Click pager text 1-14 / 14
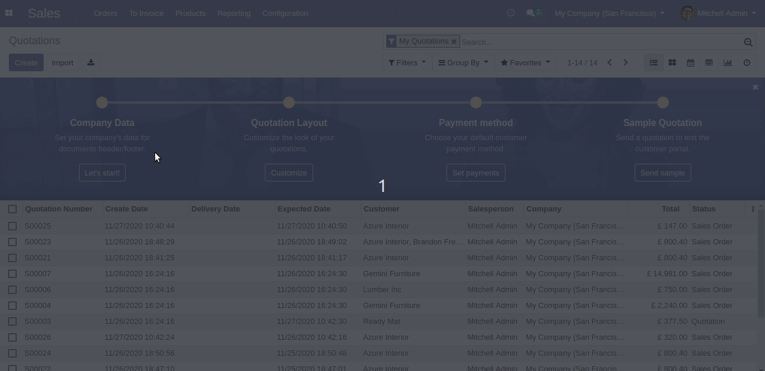The height and width of the screenshot is (371, 765). 582,62
